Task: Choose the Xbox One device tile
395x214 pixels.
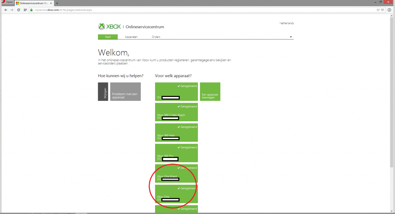Action: click(176, 194)
